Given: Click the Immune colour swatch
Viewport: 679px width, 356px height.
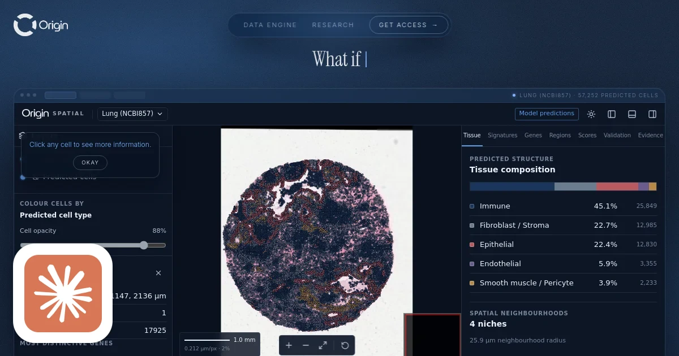Looking at the screenshot, I should (x=472, y=206).
